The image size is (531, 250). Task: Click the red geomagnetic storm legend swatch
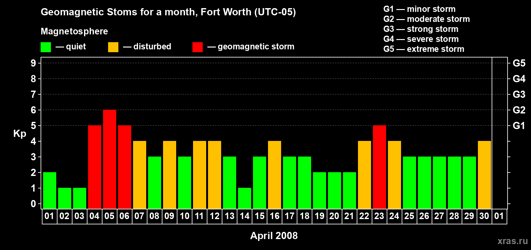click(x=197, y=47)
